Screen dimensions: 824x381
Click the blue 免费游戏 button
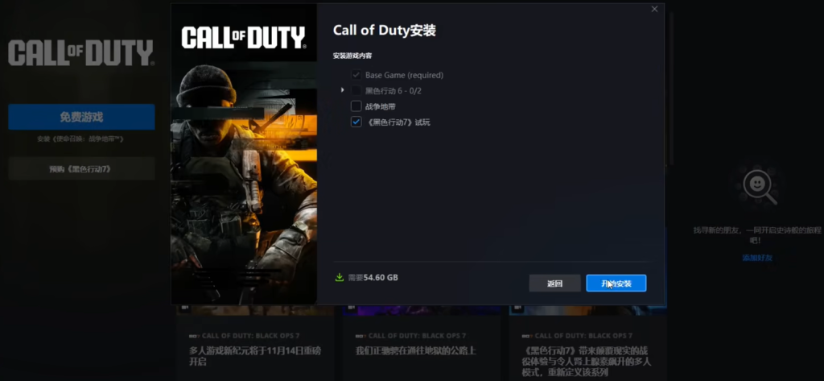81,117
